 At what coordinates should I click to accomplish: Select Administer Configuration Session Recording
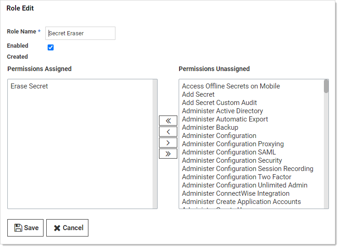(x=247, y=169)
